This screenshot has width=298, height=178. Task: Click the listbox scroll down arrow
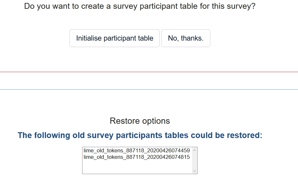[x=195, y=171]
